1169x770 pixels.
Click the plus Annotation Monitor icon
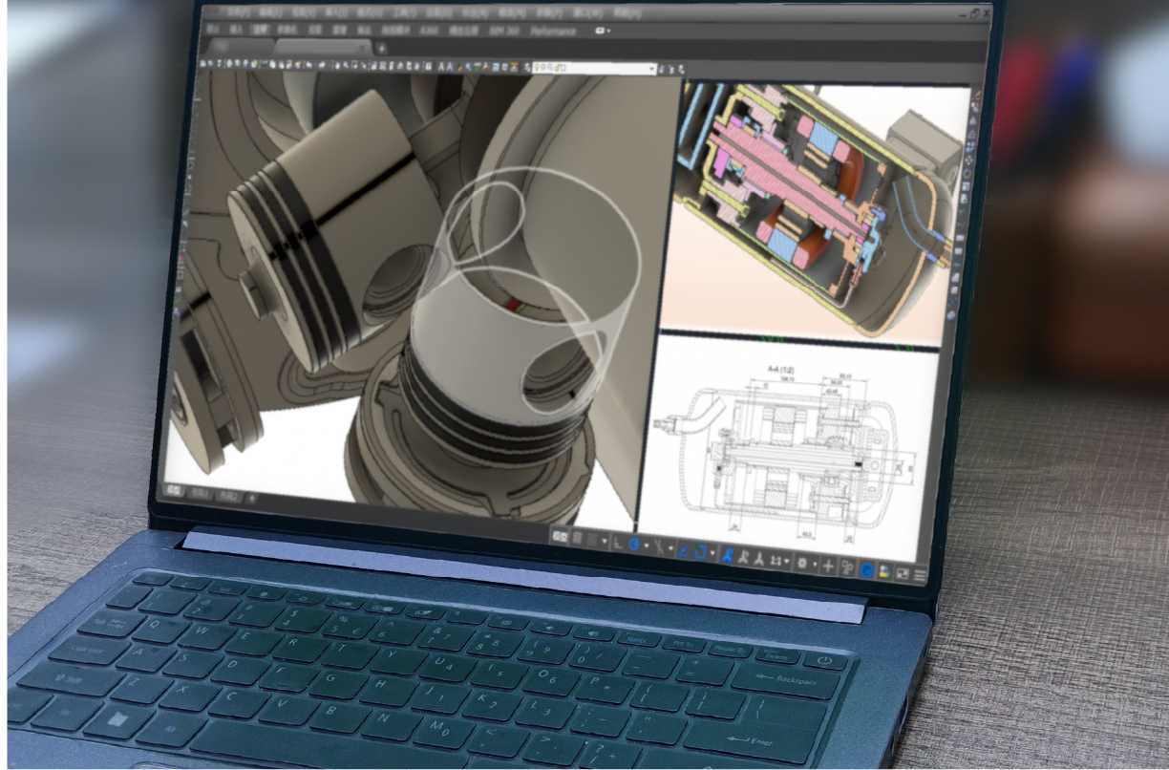pos(828,565)
